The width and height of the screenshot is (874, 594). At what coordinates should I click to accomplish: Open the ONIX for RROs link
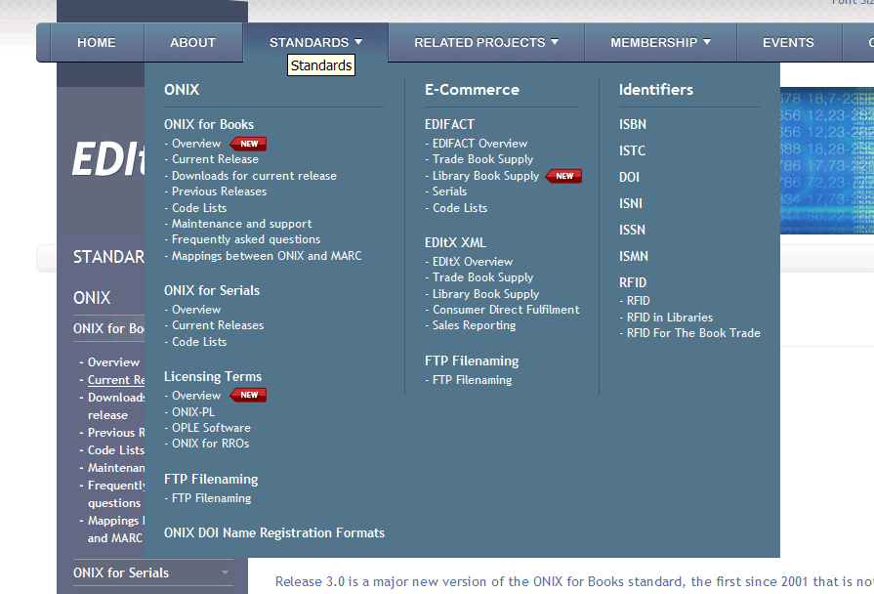211,444
